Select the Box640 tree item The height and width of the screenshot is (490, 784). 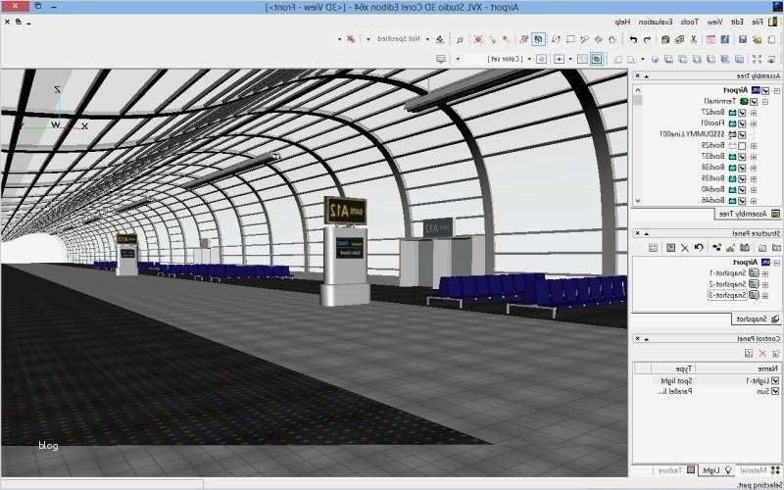pyautogui.click(x=713, y=189)
